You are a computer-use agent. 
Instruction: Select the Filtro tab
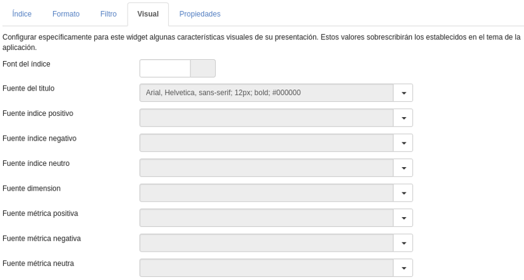[108, 14]
